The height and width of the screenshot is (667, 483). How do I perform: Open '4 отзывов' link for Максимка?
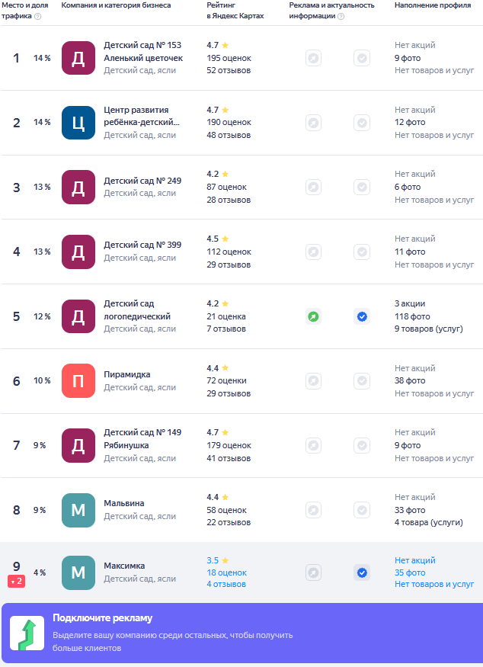(226, 585)
